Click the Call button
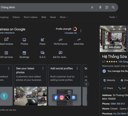 coord(122,88)
